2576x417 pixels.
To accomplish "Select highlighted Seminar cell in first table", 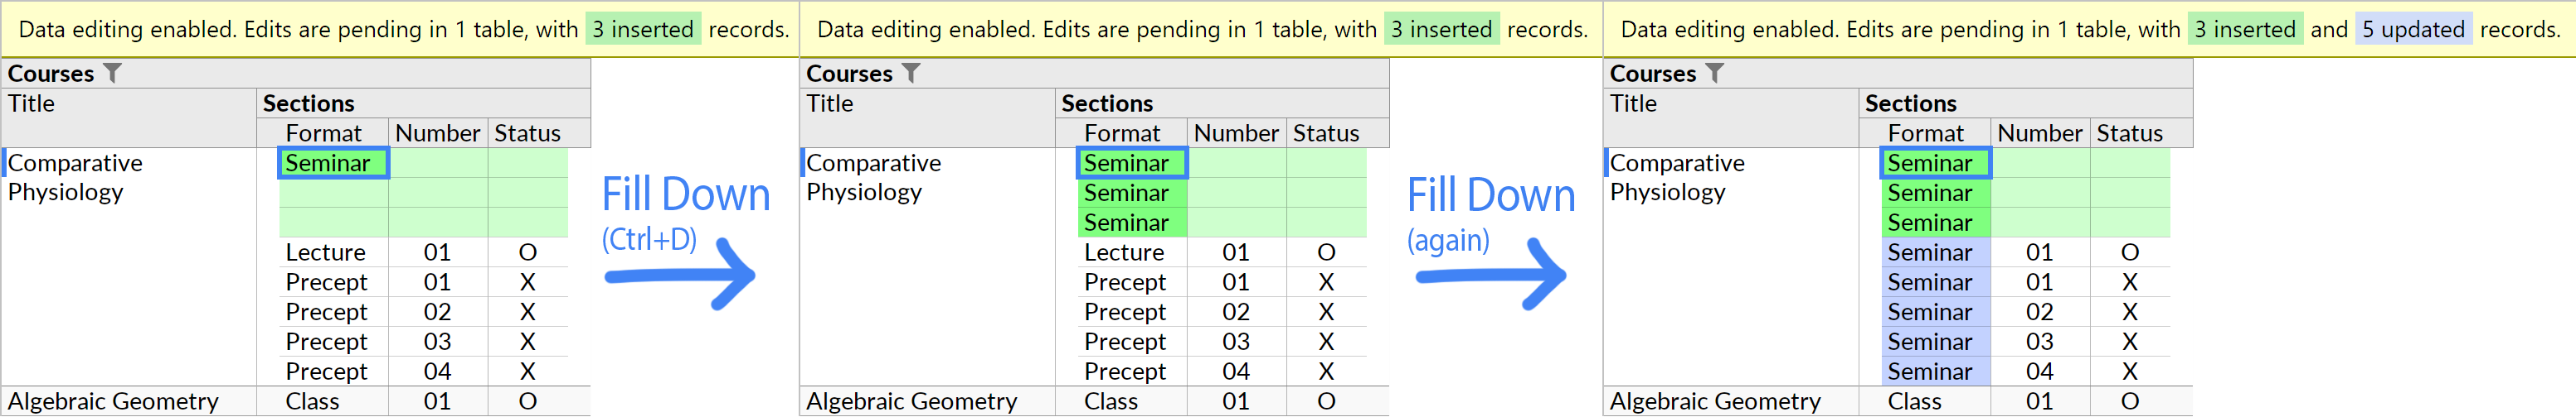I will 333,163.
